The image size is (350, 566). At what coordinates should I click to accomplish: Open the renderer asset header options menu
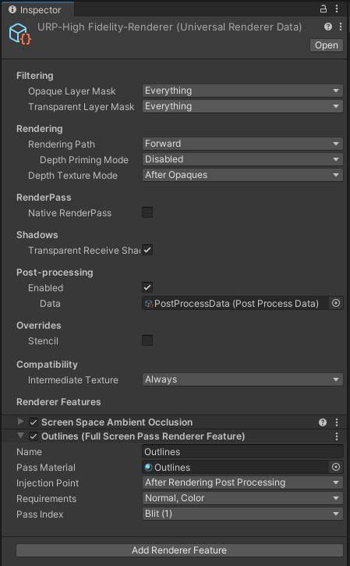point(341,27)
